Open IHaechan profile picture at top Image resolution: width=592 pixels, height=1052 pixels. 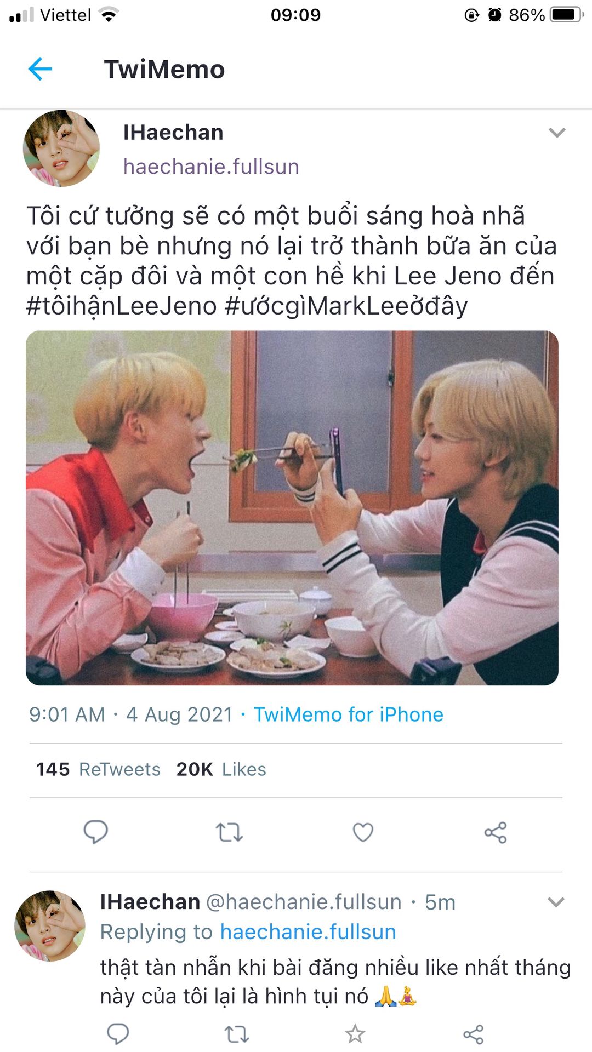[x=61, y=148]
